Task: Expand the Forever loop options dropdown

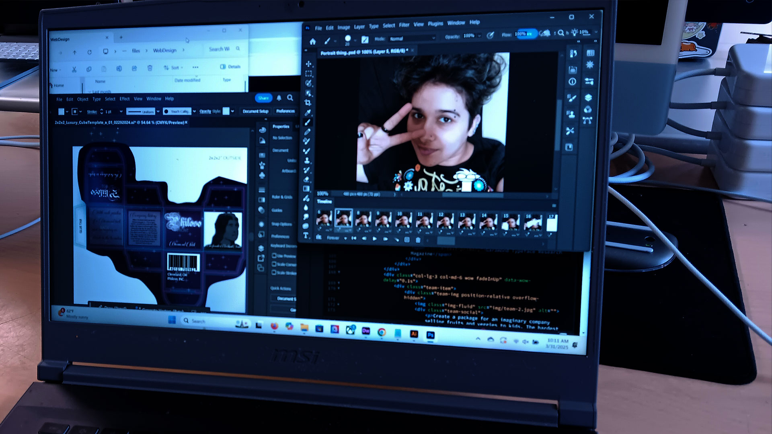Action: [x=345, y=238]
